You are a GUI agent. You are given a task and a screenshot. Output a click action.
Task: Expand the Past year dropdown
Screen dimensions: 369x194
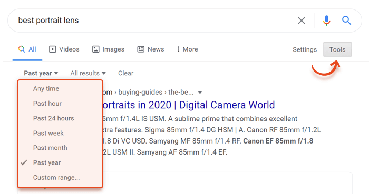pyautogui.click(x=41, y=73)
